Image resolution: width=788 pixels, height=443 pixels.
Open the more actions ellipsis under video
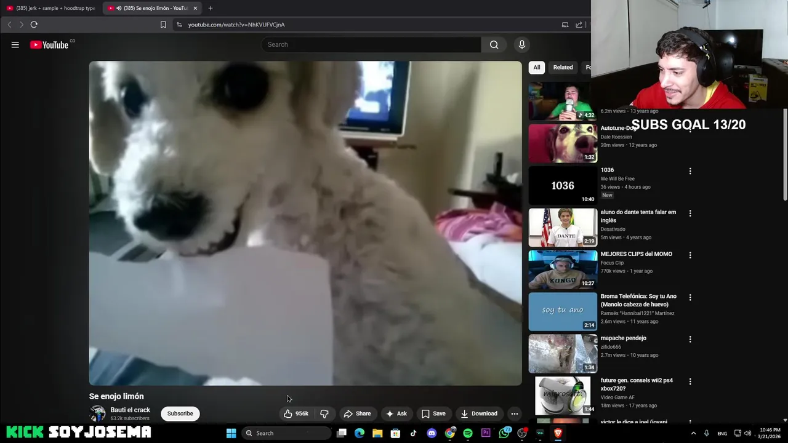tap(515, 413)
